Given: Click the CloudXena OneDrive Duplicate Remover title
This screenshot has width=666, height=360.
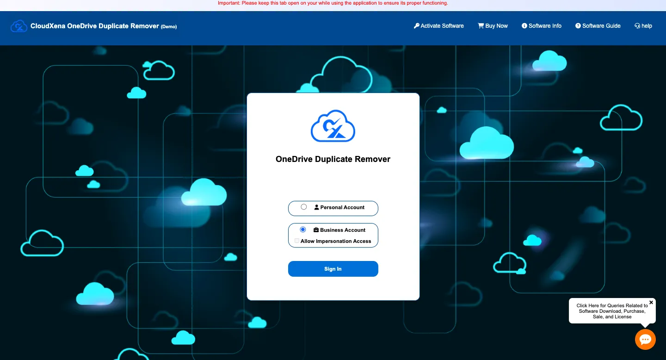Looking at the screenshot, I should pos(95,26).
